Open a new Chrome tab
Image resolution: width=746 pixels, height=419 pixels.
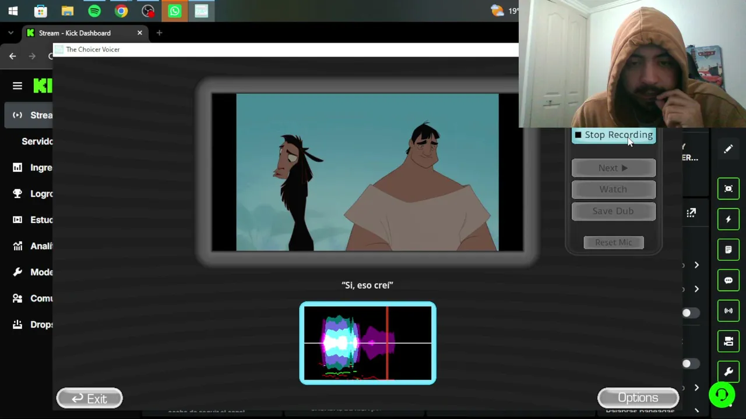pyautogui.click(x=159, y=33)
